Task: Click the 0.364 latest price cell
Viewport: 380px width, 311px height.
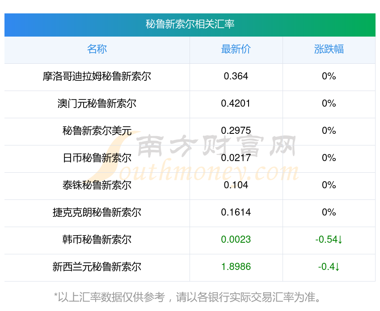Action: tap(236, 76)
